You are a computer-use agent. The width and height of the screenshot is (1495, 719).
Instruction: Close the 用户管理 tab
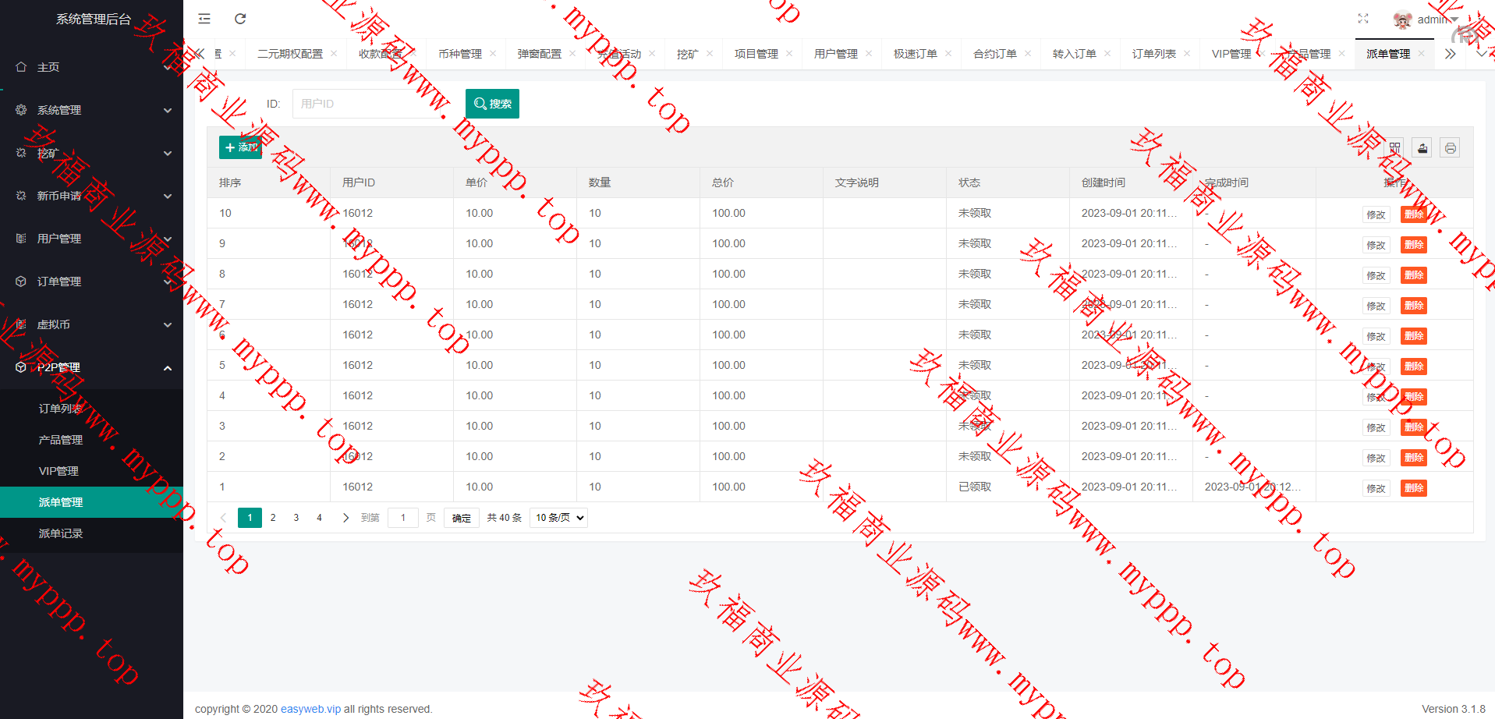(869, 54)
